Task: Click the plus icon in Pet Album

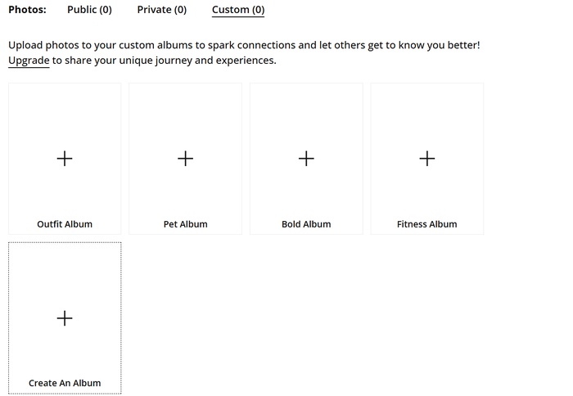Action: (185, 159)
